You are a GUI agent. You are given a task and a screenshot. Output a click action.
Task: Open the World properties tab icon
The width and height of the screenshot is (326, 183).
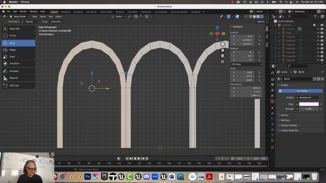point(273,102)
